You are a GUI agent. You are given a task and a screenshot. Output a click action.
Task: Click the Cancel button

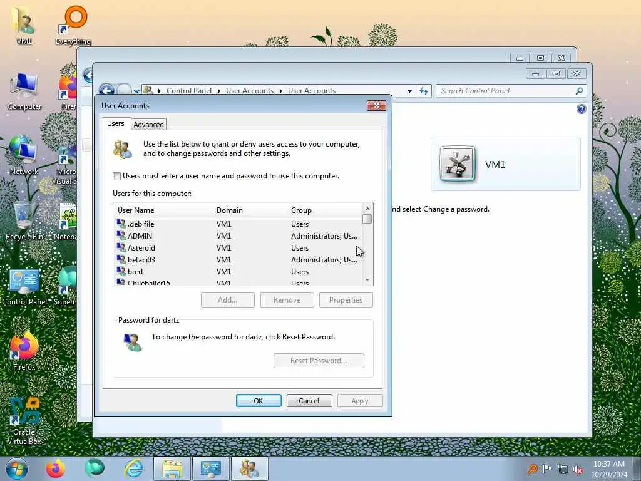pyautogui.click(x=309, y=401)
